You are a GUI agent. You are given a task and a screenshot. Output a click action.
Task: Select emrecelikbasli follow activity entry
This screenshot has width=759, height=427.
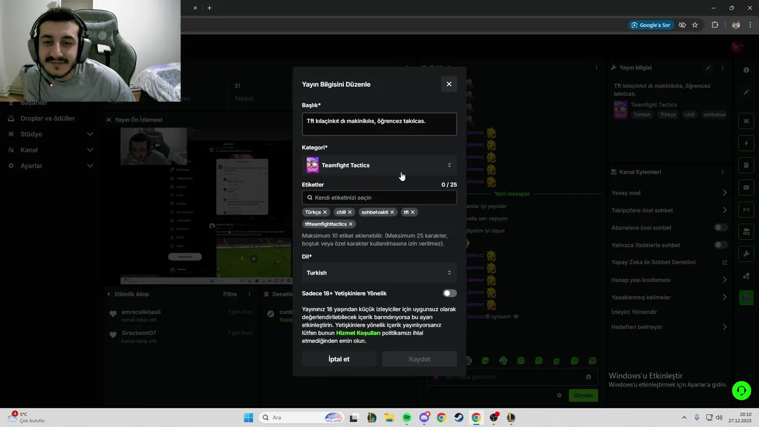pos(181,316)
